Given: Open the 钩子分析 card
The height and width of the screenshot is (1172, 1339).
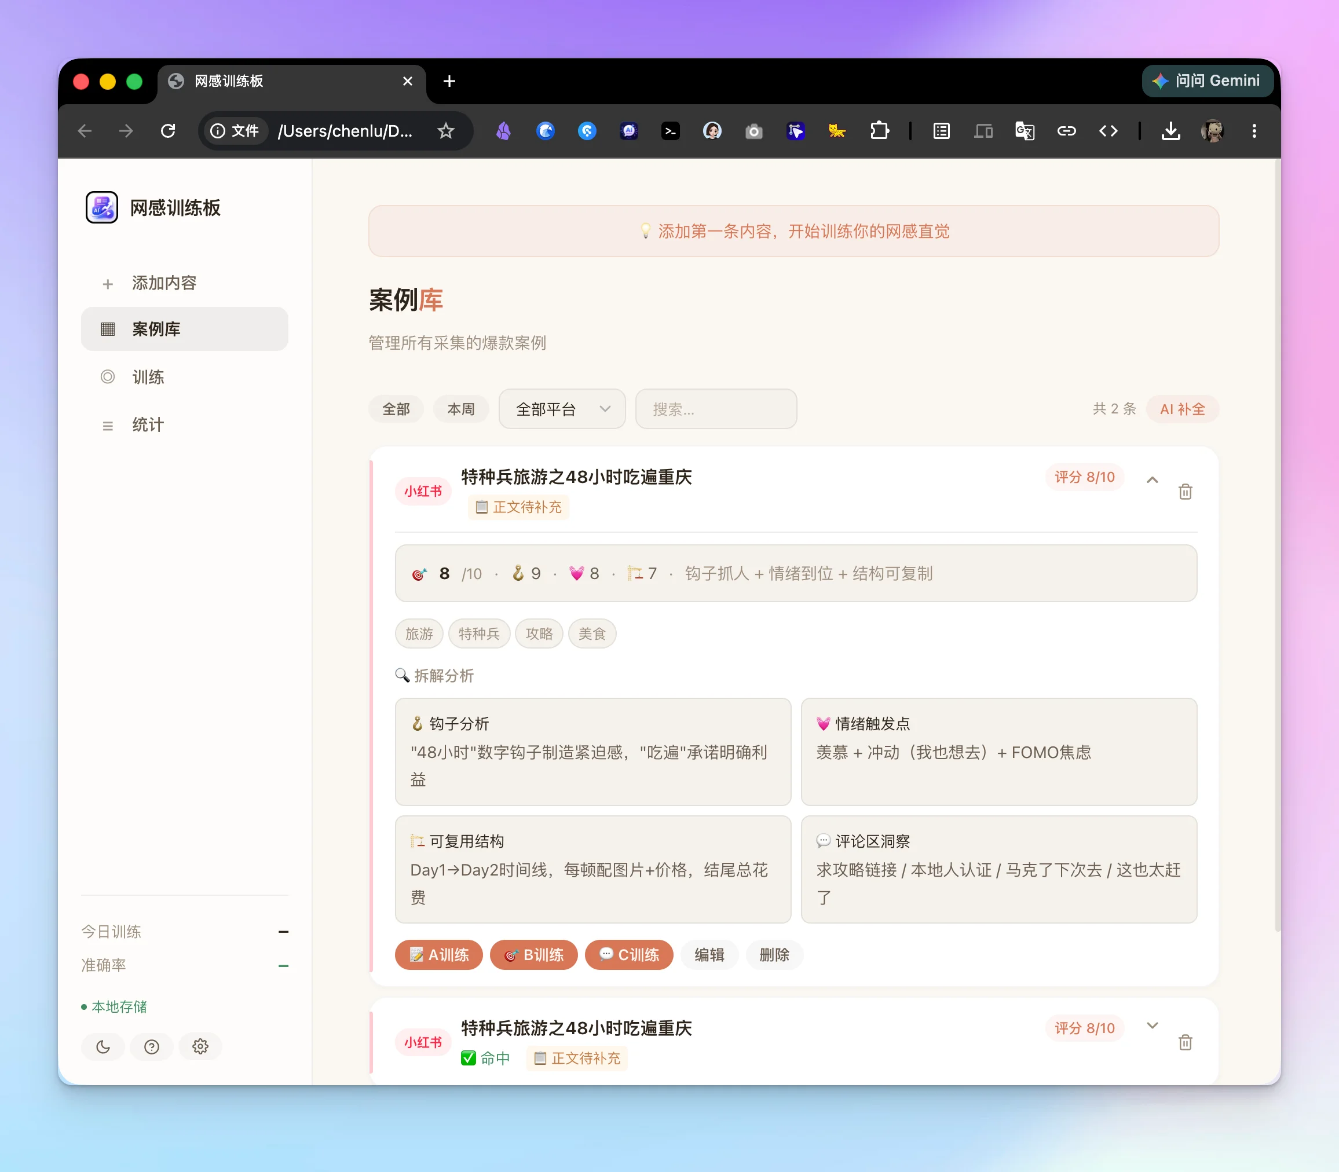Looking at the screenshot, I should click(593, 752).
